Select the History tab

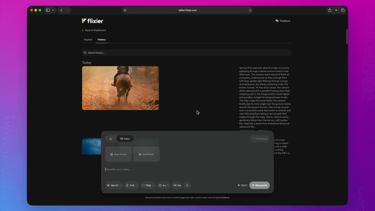(102, 40)
